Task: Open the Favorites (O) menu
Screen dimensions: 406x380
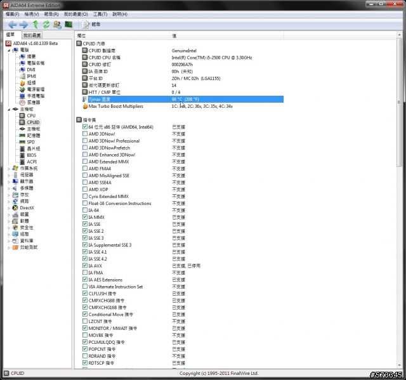Action: coord(76,14)
